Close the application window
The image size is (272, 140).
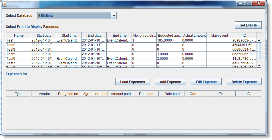pos(259,3)
